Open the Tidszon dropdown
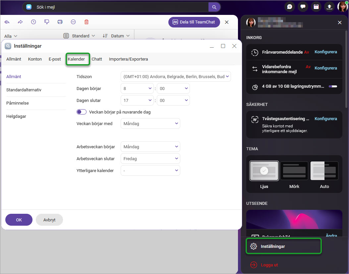349x274 pixels. [176, 76]
